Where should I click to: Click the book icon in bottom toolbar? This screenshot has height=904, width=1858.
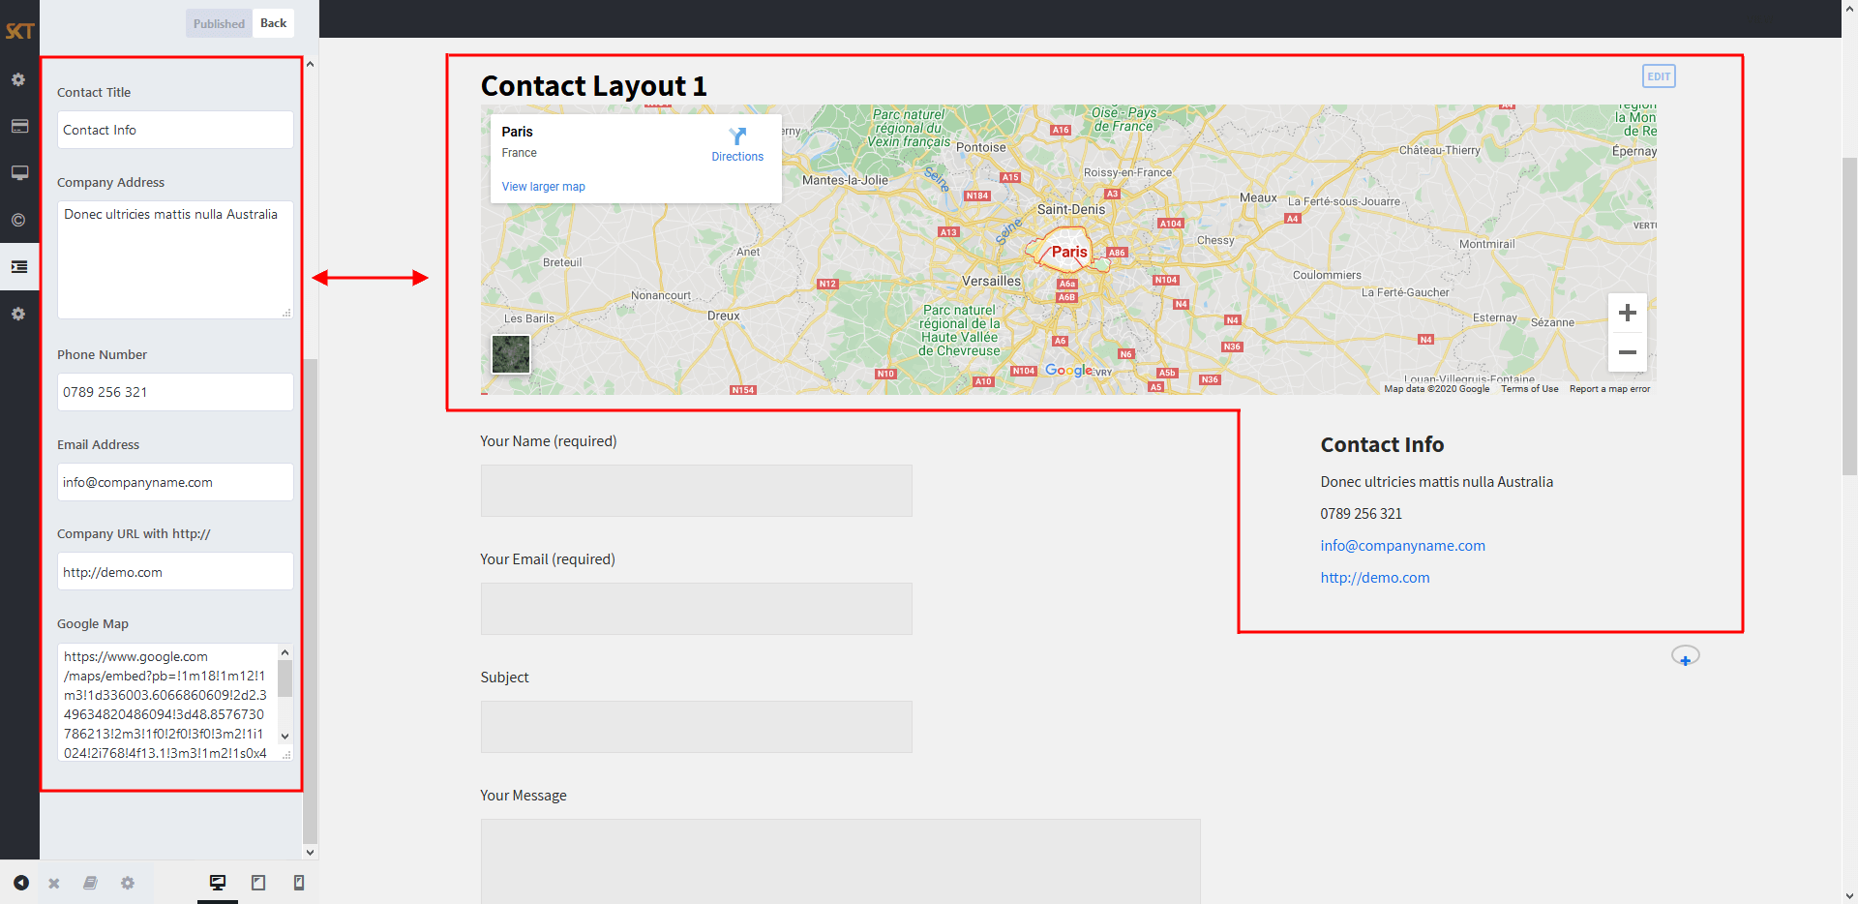pos(90,883)
